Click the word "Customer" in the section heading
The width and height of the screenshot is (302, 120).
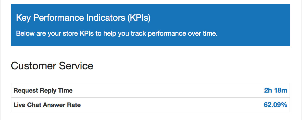tap(33, 66)
